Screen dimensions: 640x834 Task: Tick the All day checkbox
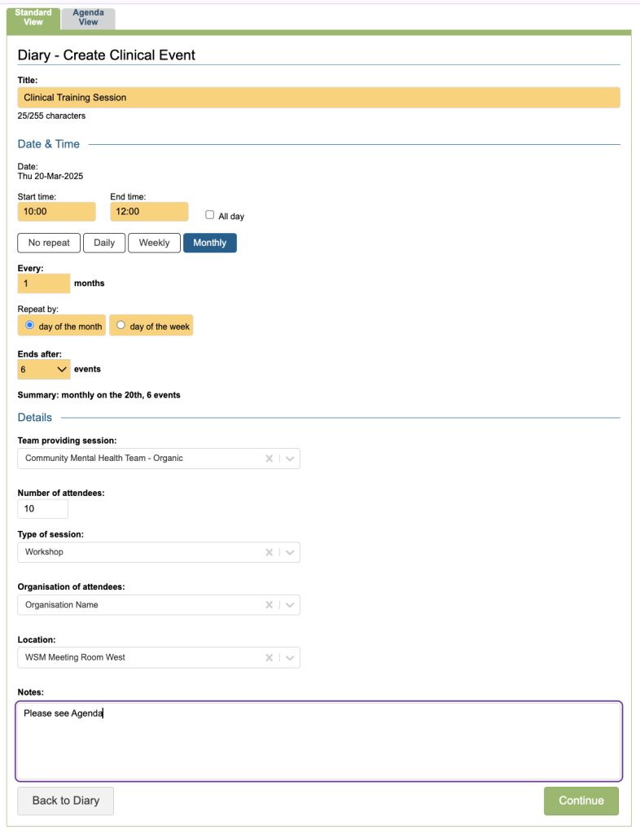[210, 215]
